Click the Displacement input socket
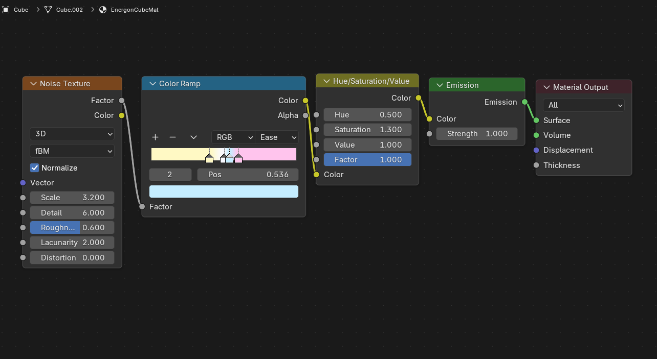Screen dimensions: 657x359 [x=536, y=150]
